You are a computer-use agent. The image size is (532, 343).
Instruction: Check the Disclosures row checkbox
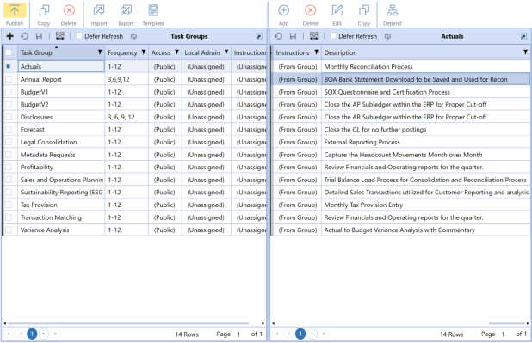[9, 117]
